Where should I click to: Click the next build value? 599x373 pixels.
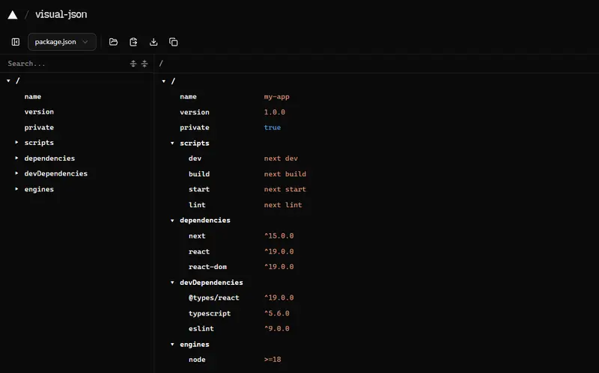click(x=285, y=174)
